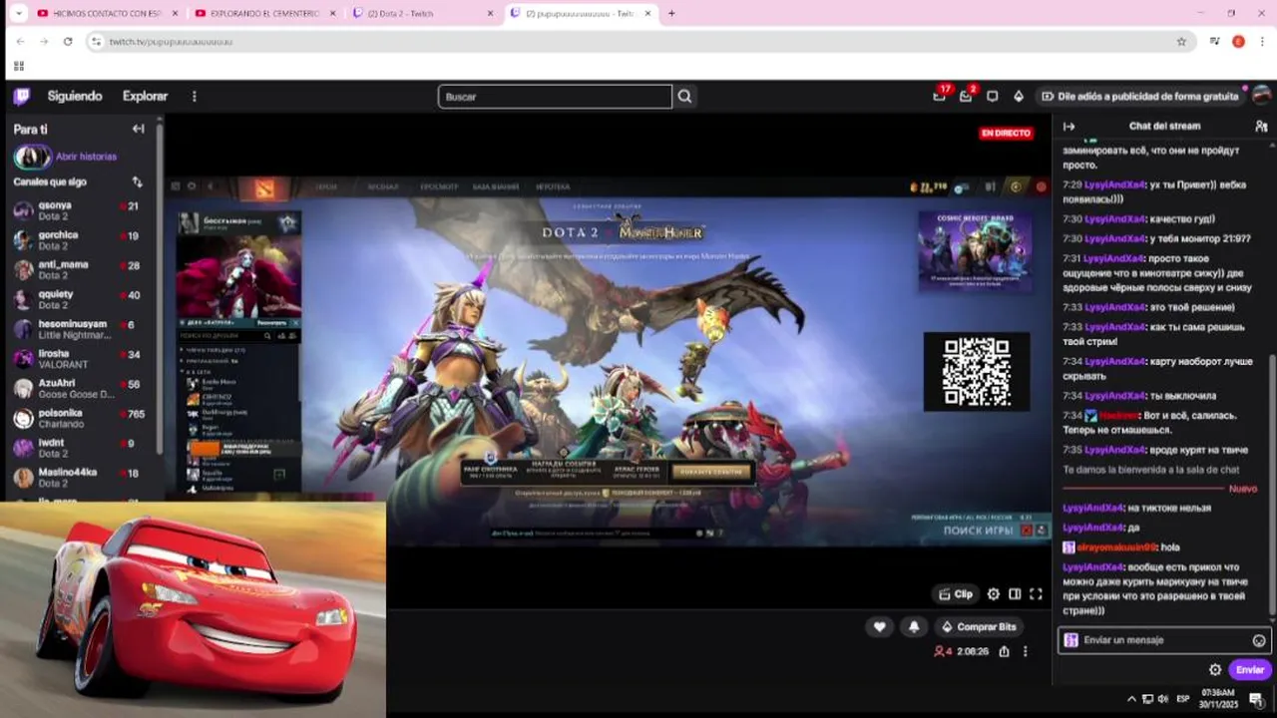Enter fullscreen on the video player
The width and height of the screenshot is (1277, 718).
point(1036,594)
